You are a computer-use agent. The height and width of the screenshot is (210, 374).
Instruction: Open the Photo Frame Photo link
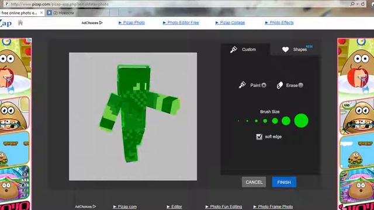(x=273, y=206)
